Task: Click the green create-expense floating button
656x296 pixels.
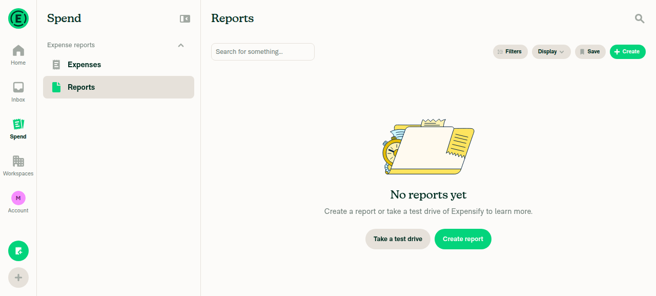Action: (18, 251)
